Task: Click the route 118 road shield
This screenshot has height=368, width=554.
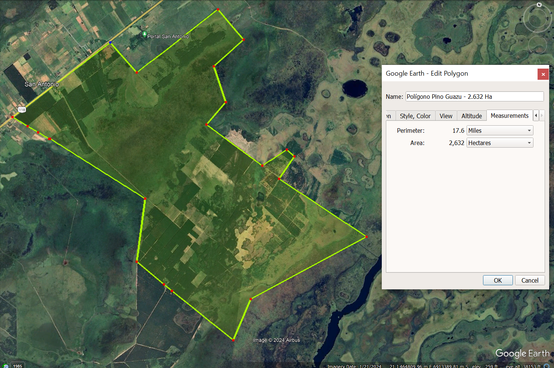Action: (22, 110)
